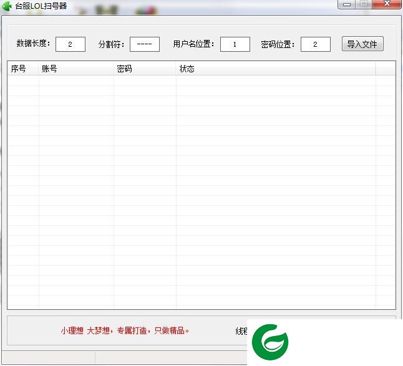This screenshot has width=403, height=366.
Task: Sort by the 状态 column header
Action: coord(276,69)
